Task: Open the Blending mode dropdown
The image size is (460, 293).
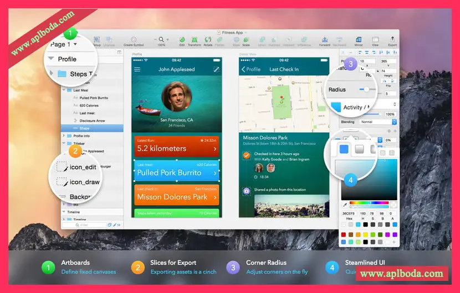Action: point(377,122)
